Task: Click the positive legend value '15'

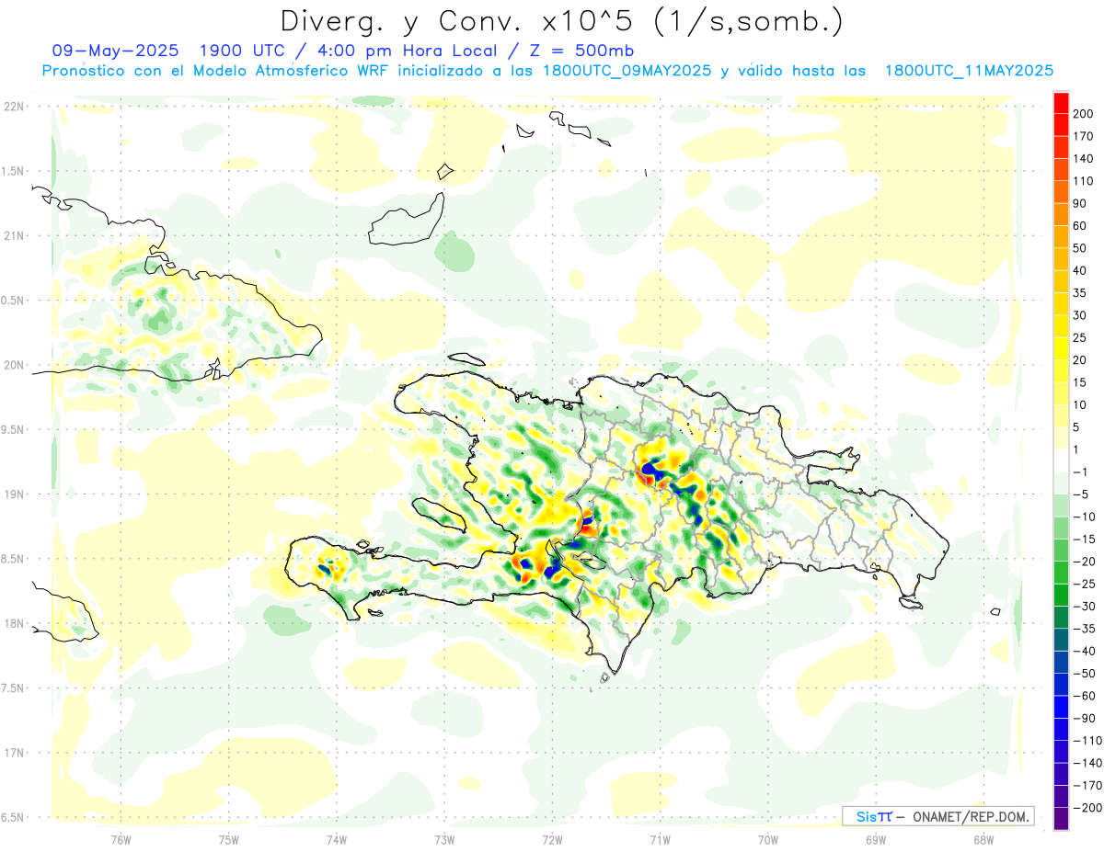Action: [1081, 382]
